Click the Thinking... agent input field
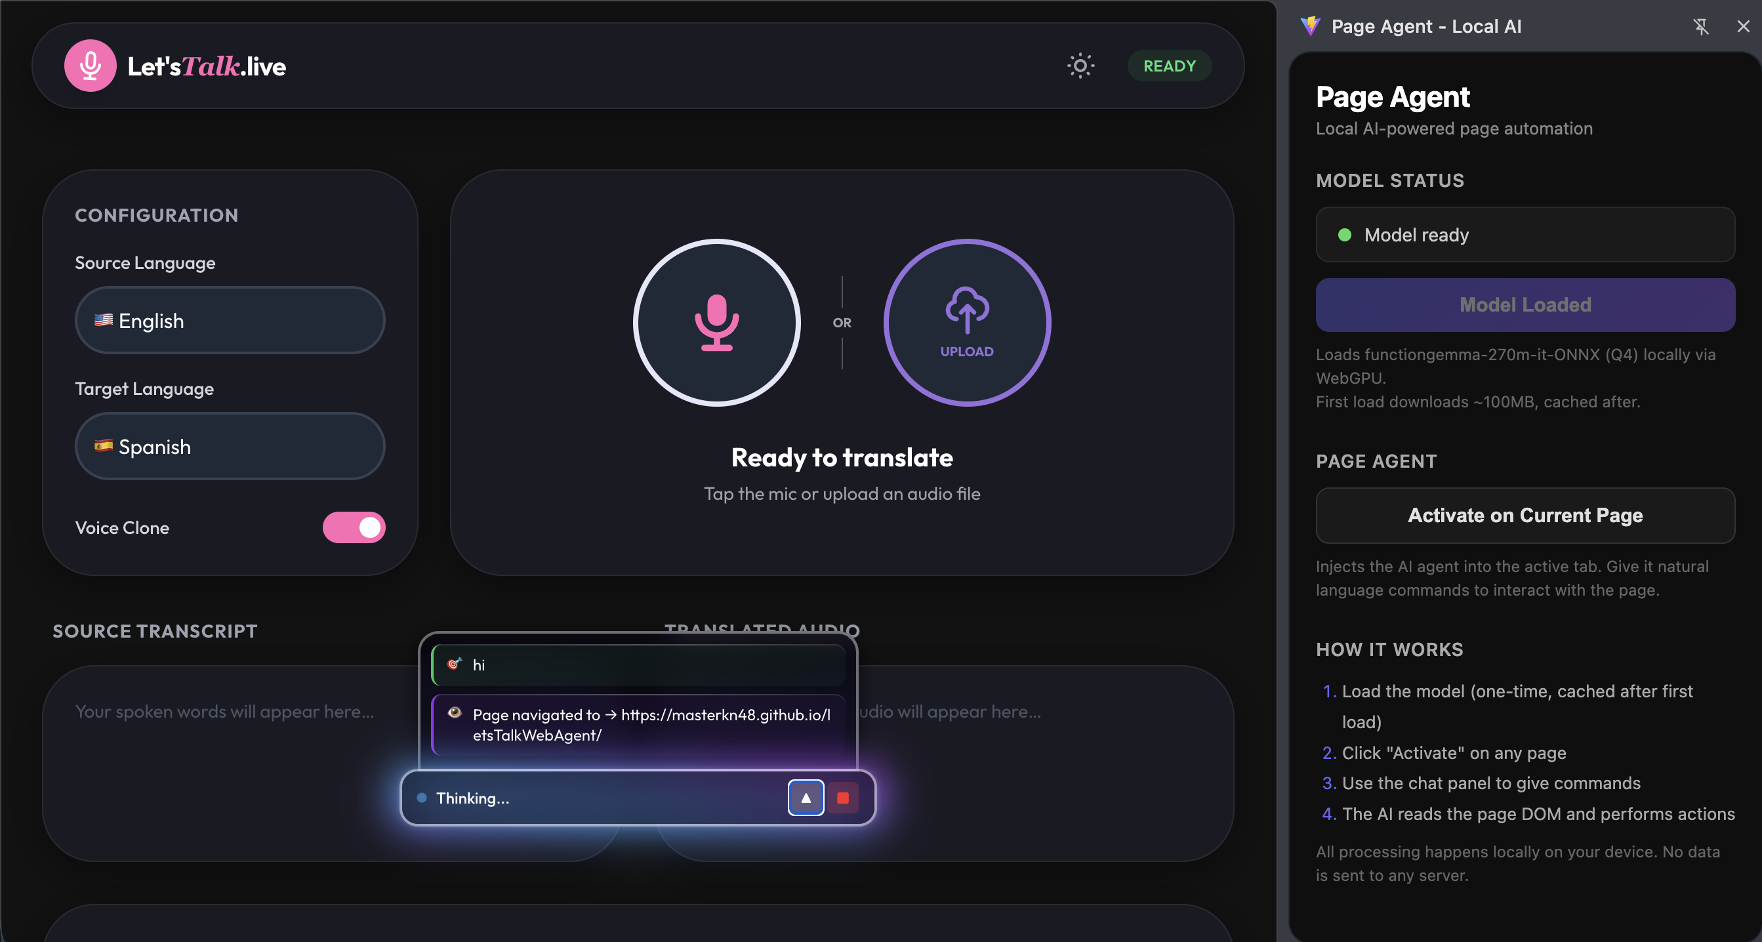This screenshot has height=942, width=1762. (x=638, y=798)
